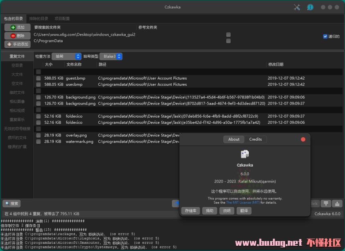
Task: Click the 说明 button in About dialog
Action: (227, 211)
